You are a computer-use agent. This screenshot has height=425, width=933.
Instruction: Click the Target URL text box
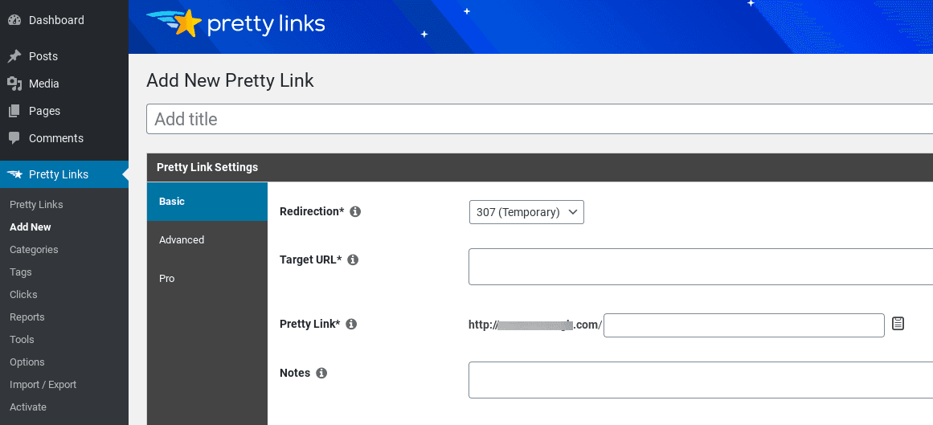[x=701, y=267]
